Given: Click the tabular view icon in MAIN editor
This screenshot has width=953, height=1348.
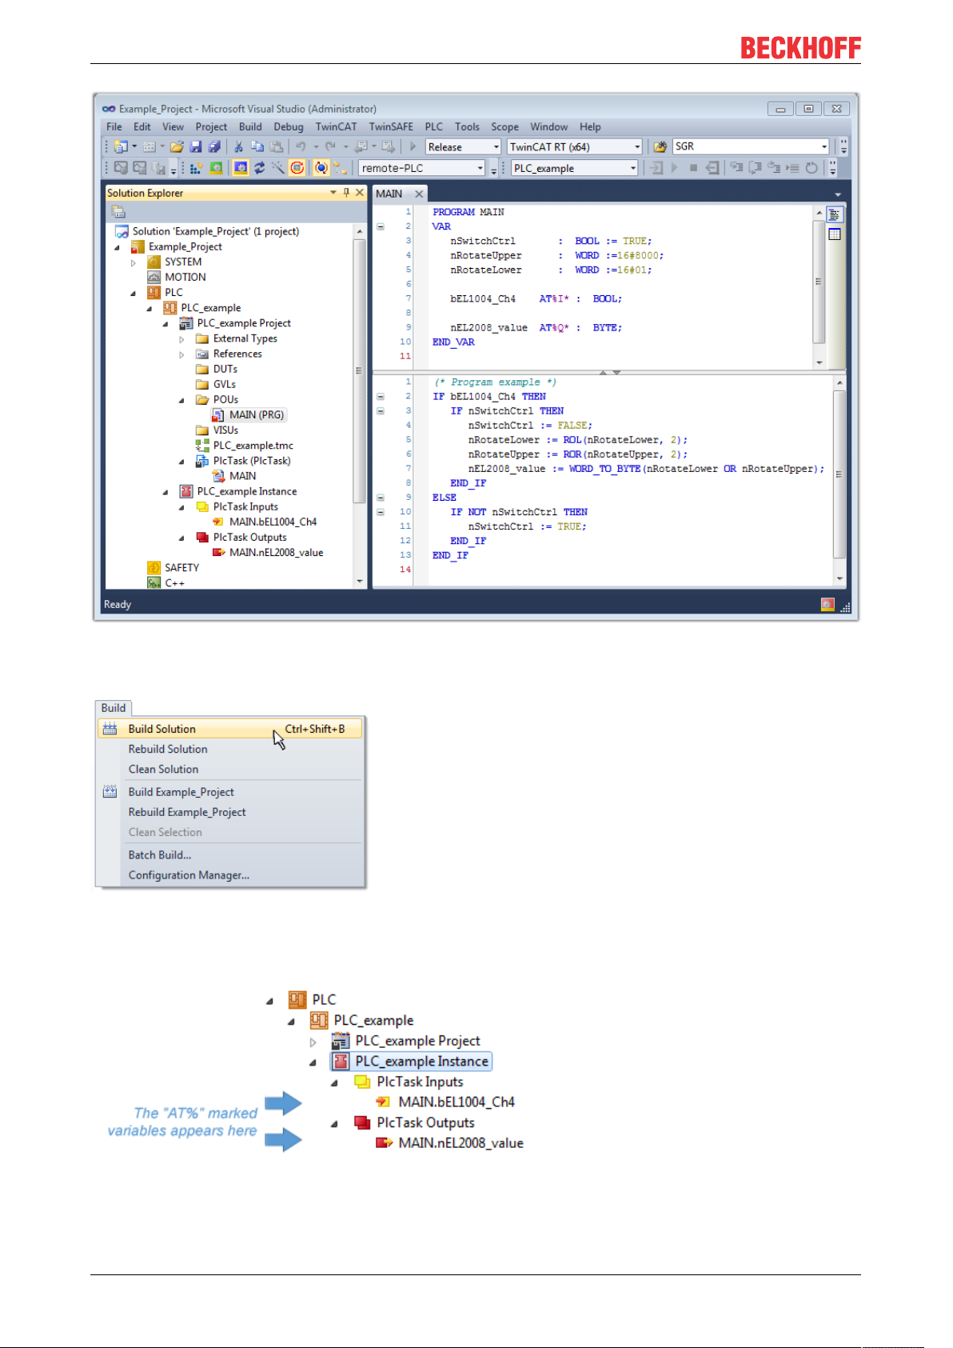Looking at the screenshot, I should 835,234.
